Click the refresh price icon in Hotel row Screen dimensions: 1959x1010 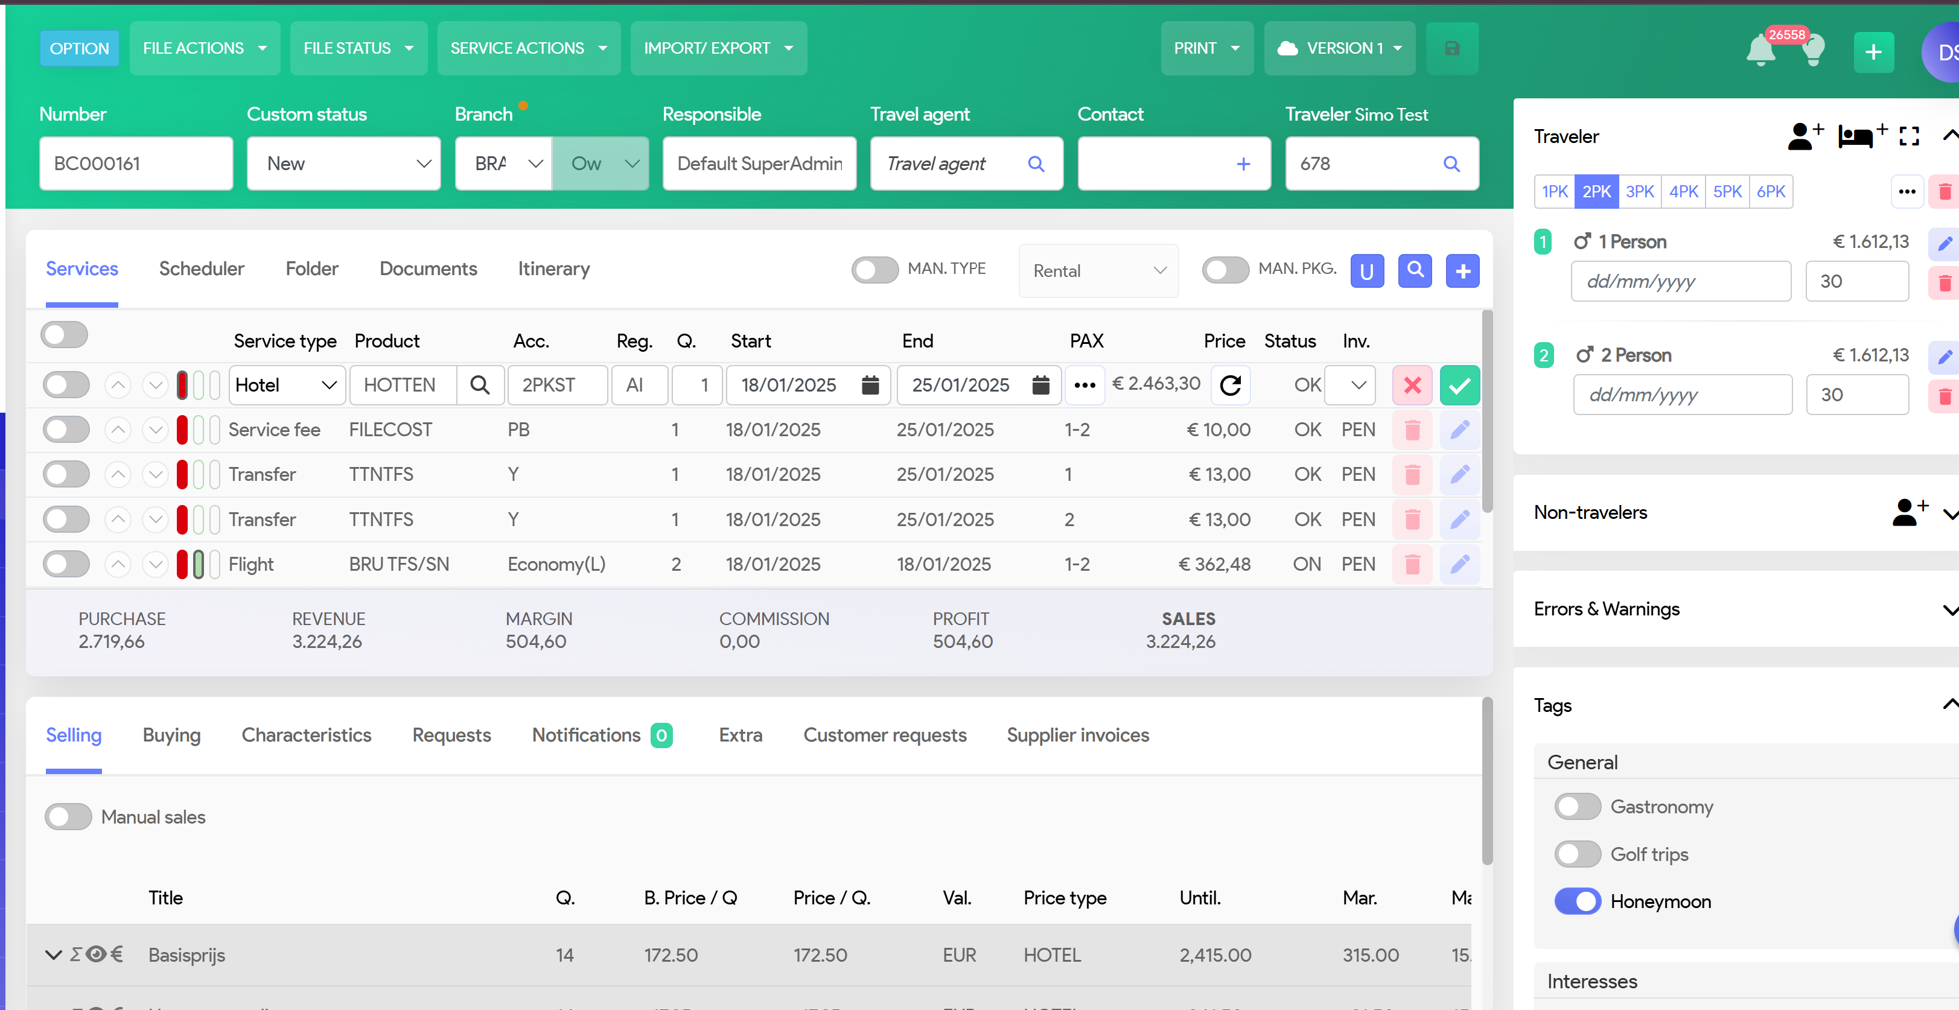(1230, 386)
